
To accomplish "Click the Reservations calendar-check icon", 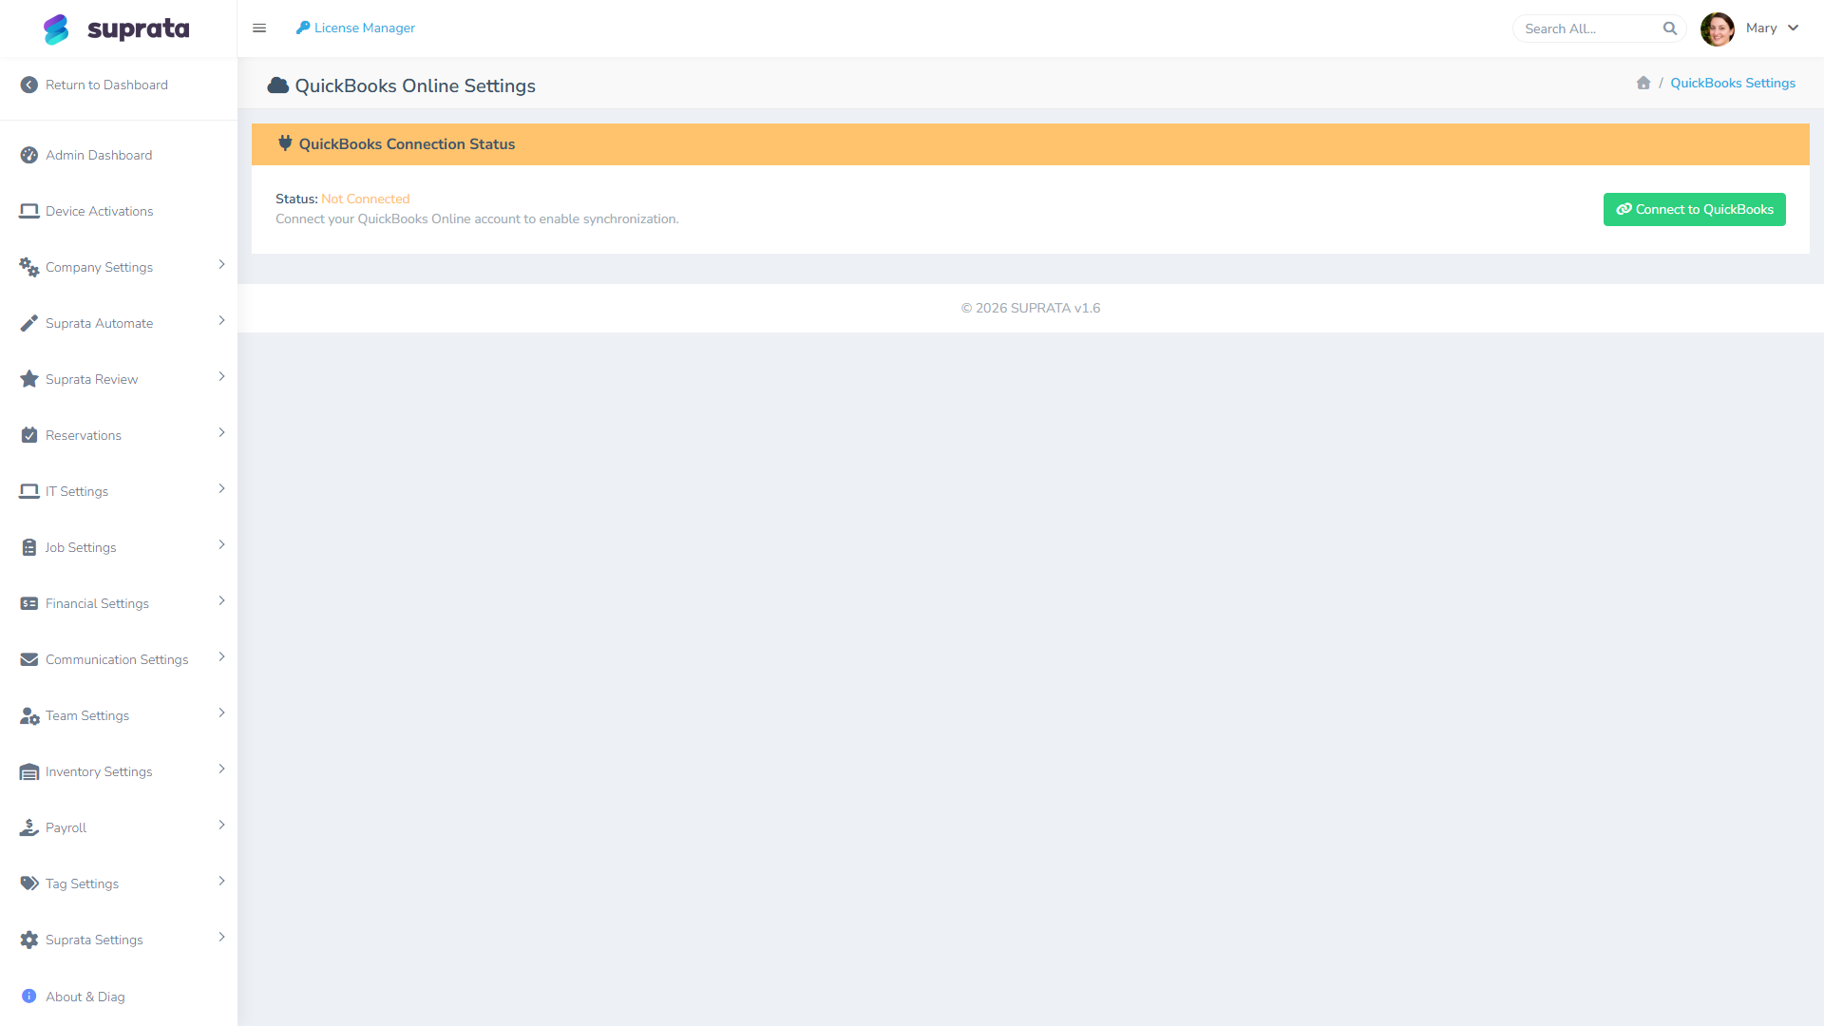I will 29,435.
